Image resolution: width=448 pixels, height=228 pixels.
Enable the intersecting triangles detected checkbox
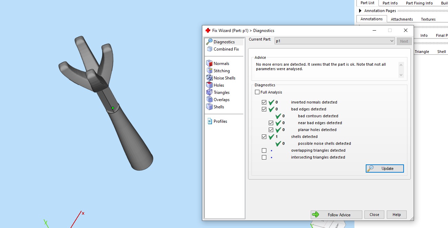coord(264,157)
